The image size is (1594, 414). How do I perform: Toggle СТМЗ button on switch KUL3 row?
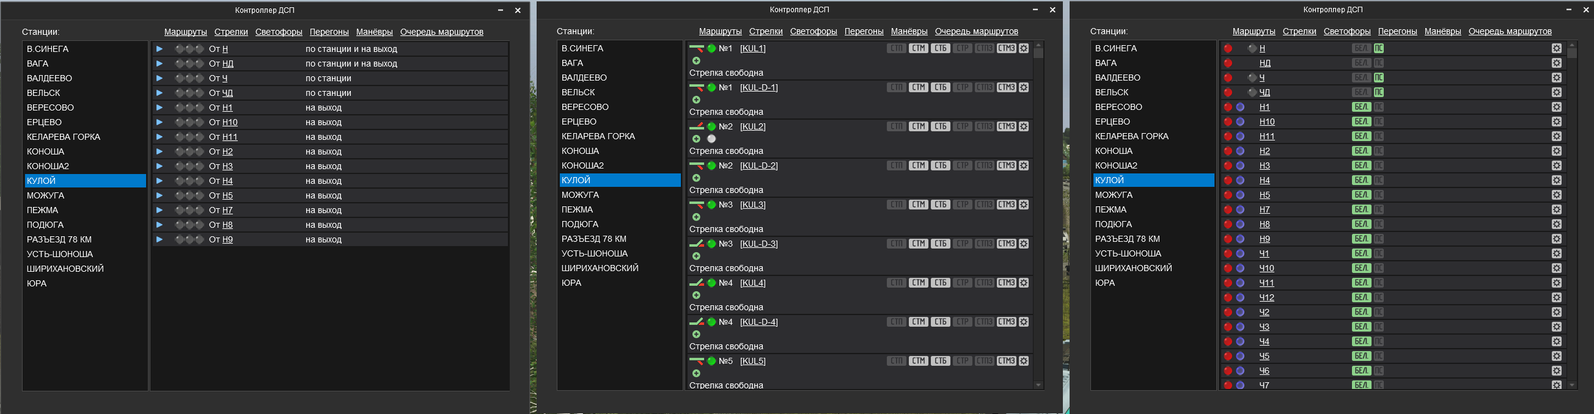[x=1006, y=205]
